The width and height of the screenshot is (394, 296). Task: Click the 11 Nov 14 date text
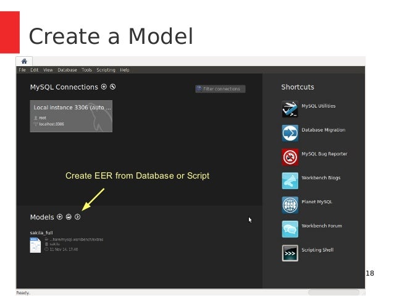point(64,249)
